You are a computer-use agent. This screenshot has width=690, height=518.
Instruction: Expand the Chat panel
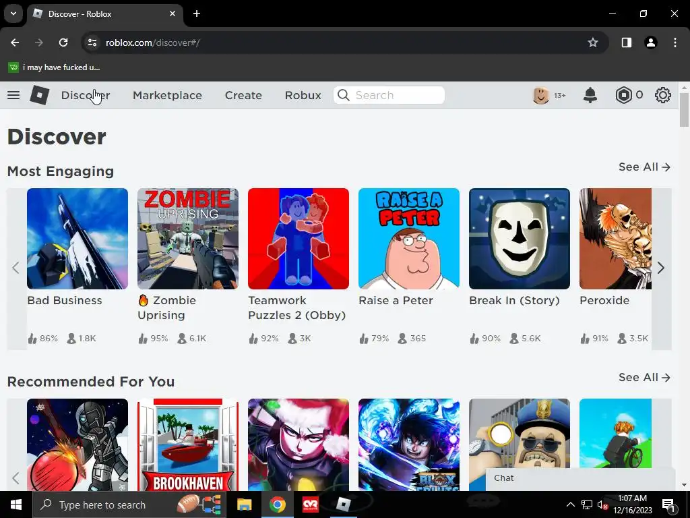click(x=580, y=478)
